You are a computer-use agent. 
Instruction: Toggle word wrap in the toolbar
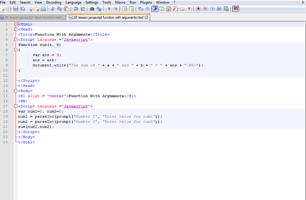pos(141,9)
